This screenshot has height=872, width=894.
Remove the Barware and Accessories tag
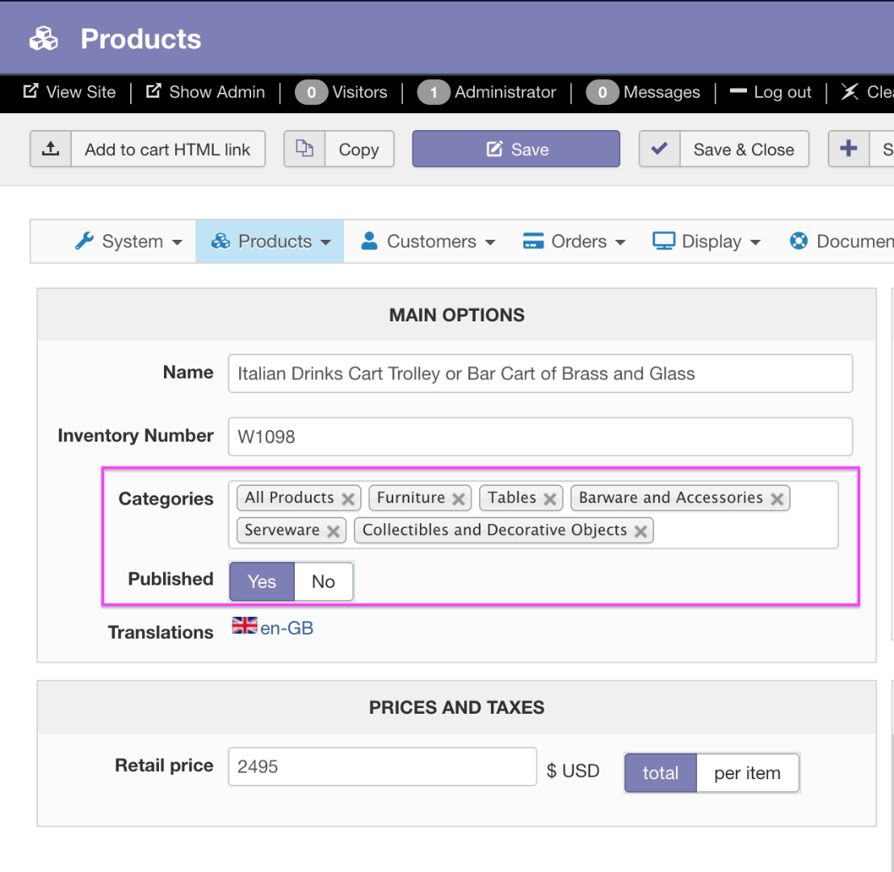pos(777,499)
